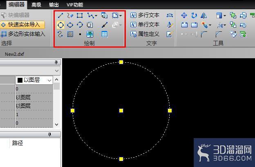Click the eraser tool with red dot
Viewport: 255px width, 167px height.
pos(205,25)
